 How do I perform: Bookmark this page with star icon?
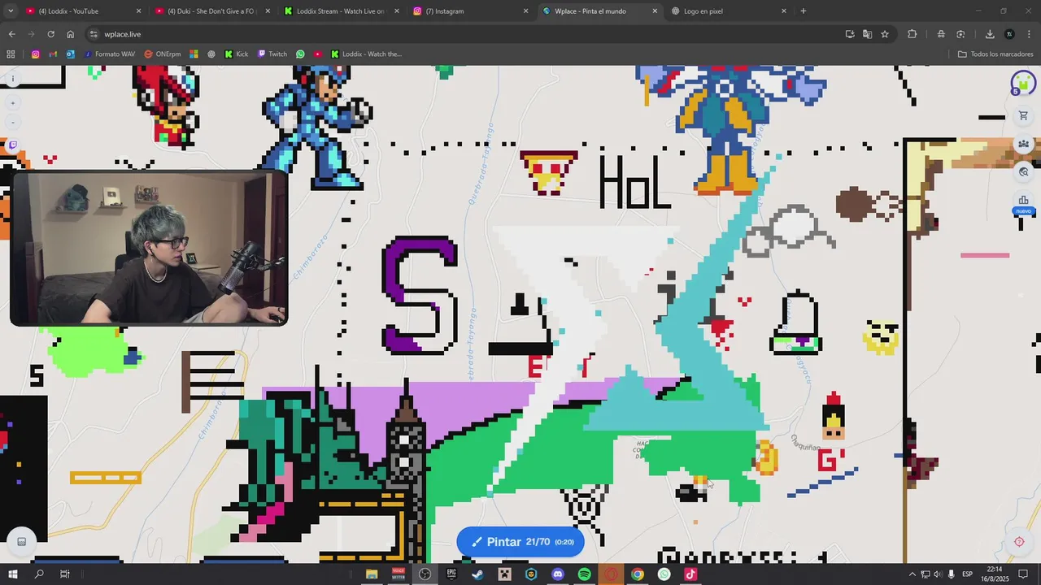click(x=885, y=34)
